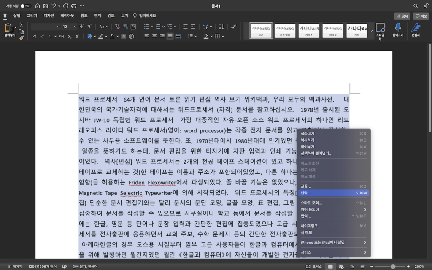Open the Styles Pane

[x=380, y=31]
